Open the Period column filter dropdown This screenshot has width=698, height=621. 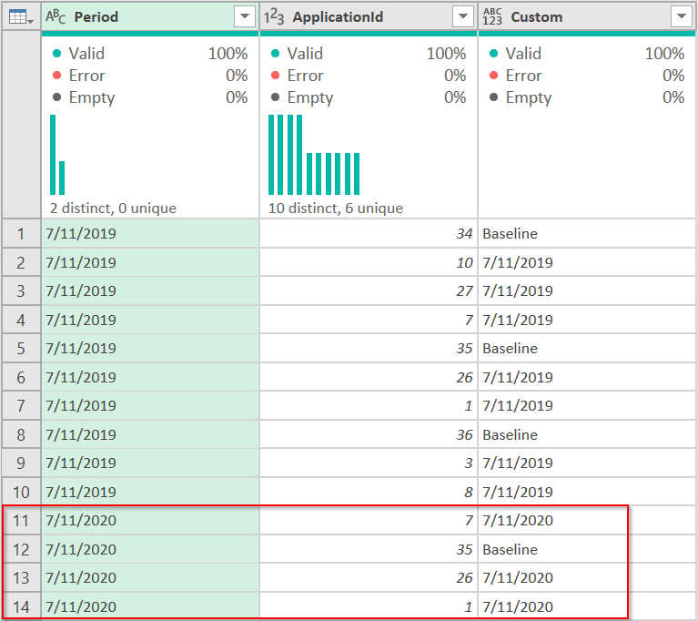pos(245,16)
